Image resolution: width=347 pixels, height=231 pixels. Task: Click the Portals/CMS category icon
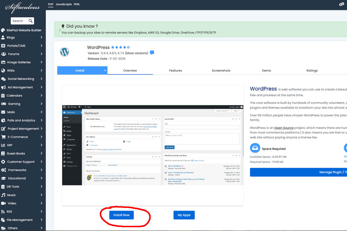3,46
